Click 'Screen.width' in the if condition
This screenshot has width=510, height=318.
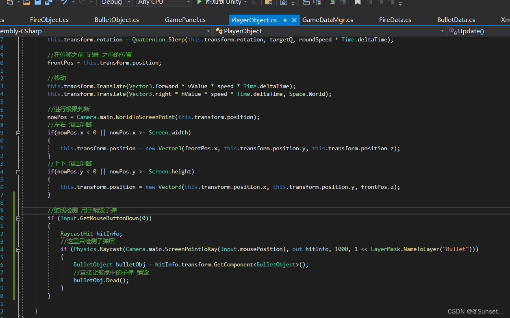coord(168,133)
